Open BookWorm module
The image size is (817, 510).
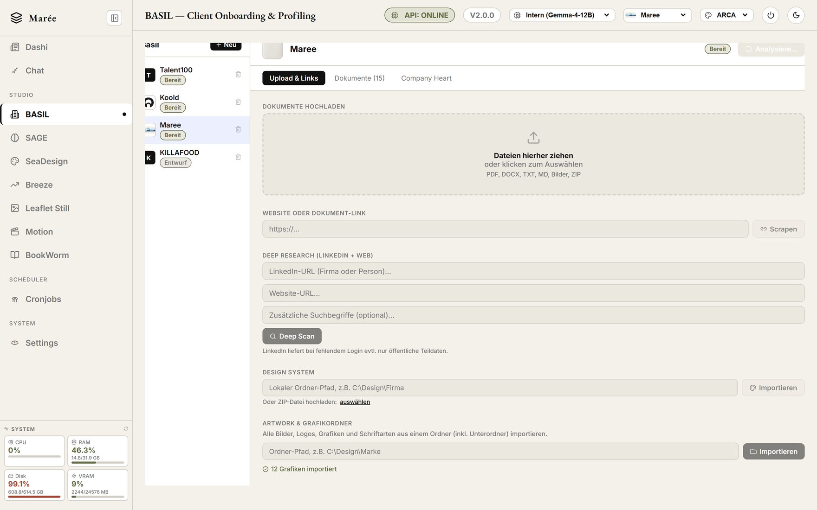coord(66,255)
